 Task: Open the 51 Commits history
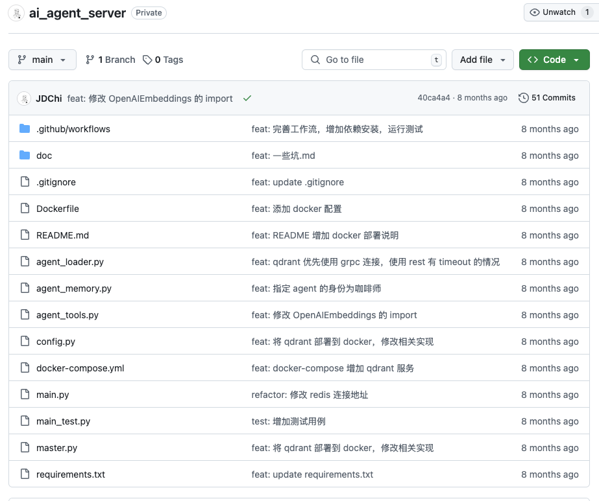tap(546, 98)
